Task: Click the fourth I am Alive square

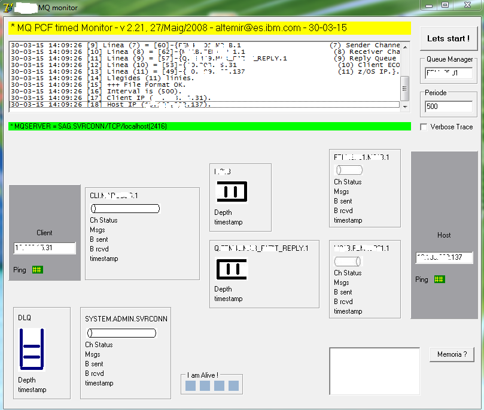Action: click(234, 385)
